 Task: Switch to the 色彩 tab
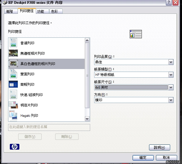[x=56, y=11]
